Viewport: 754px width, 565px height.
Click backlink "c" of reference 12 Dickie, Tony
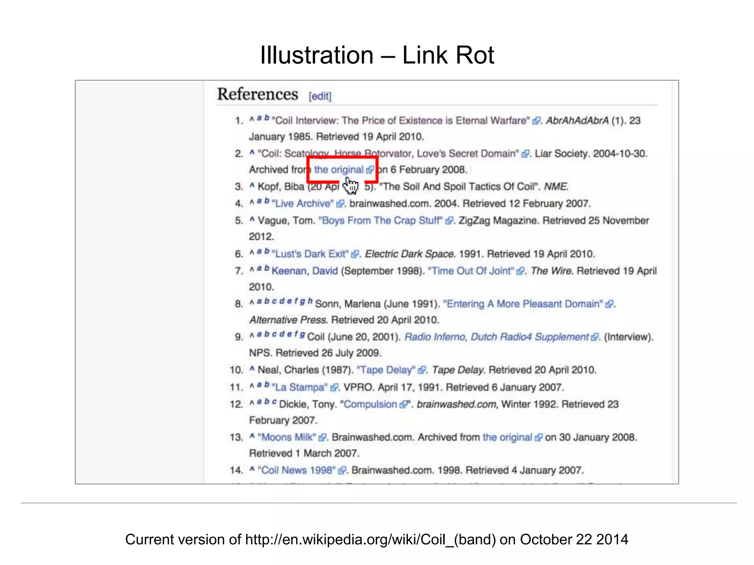tap(274, 402)
